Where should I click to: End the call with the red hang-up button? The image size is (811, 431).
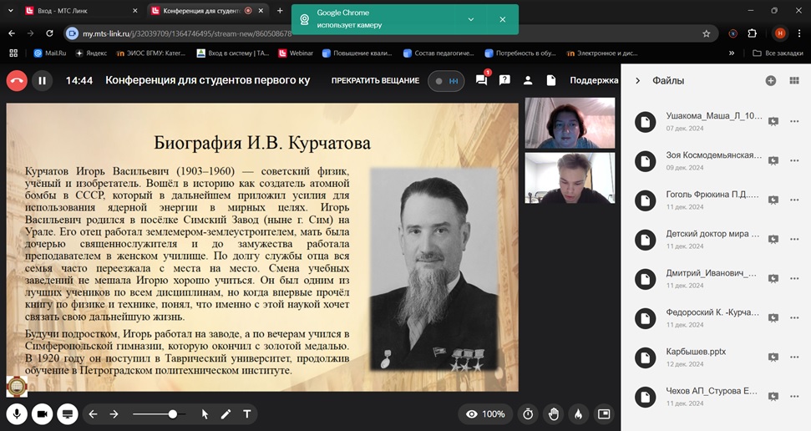[17, 81]
